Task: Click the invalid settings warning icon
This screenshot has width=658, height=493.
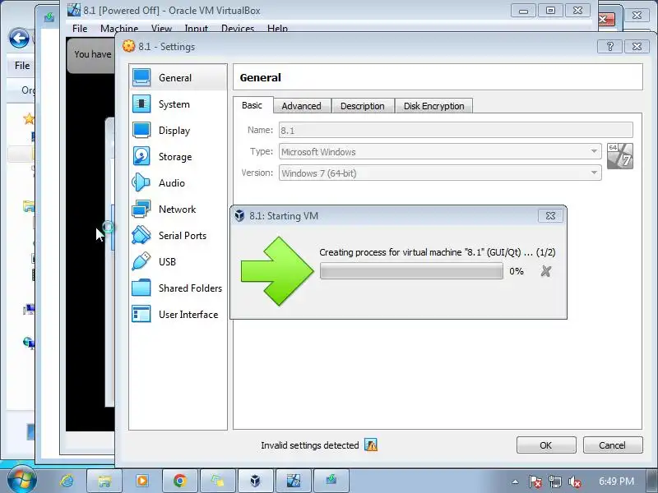Action: 371,445
